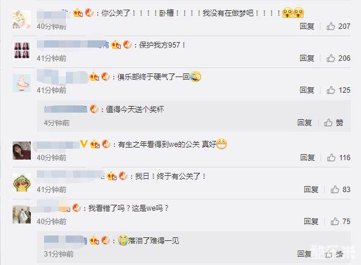The image size is (361, 265).
Task: Open avatar of the first commenter
Action: pyautogui.click(x=22, y=19)
